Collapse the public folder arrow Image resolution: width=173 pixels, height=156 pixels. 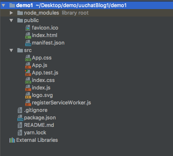tap(11, 20)
